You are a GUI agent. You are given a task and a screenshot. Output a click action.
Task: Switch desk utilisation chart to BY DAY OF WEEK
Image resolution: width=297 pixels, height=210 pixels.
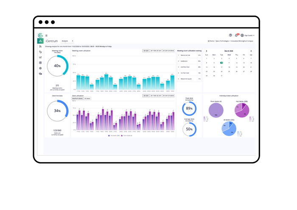click(x=169, y=96)
